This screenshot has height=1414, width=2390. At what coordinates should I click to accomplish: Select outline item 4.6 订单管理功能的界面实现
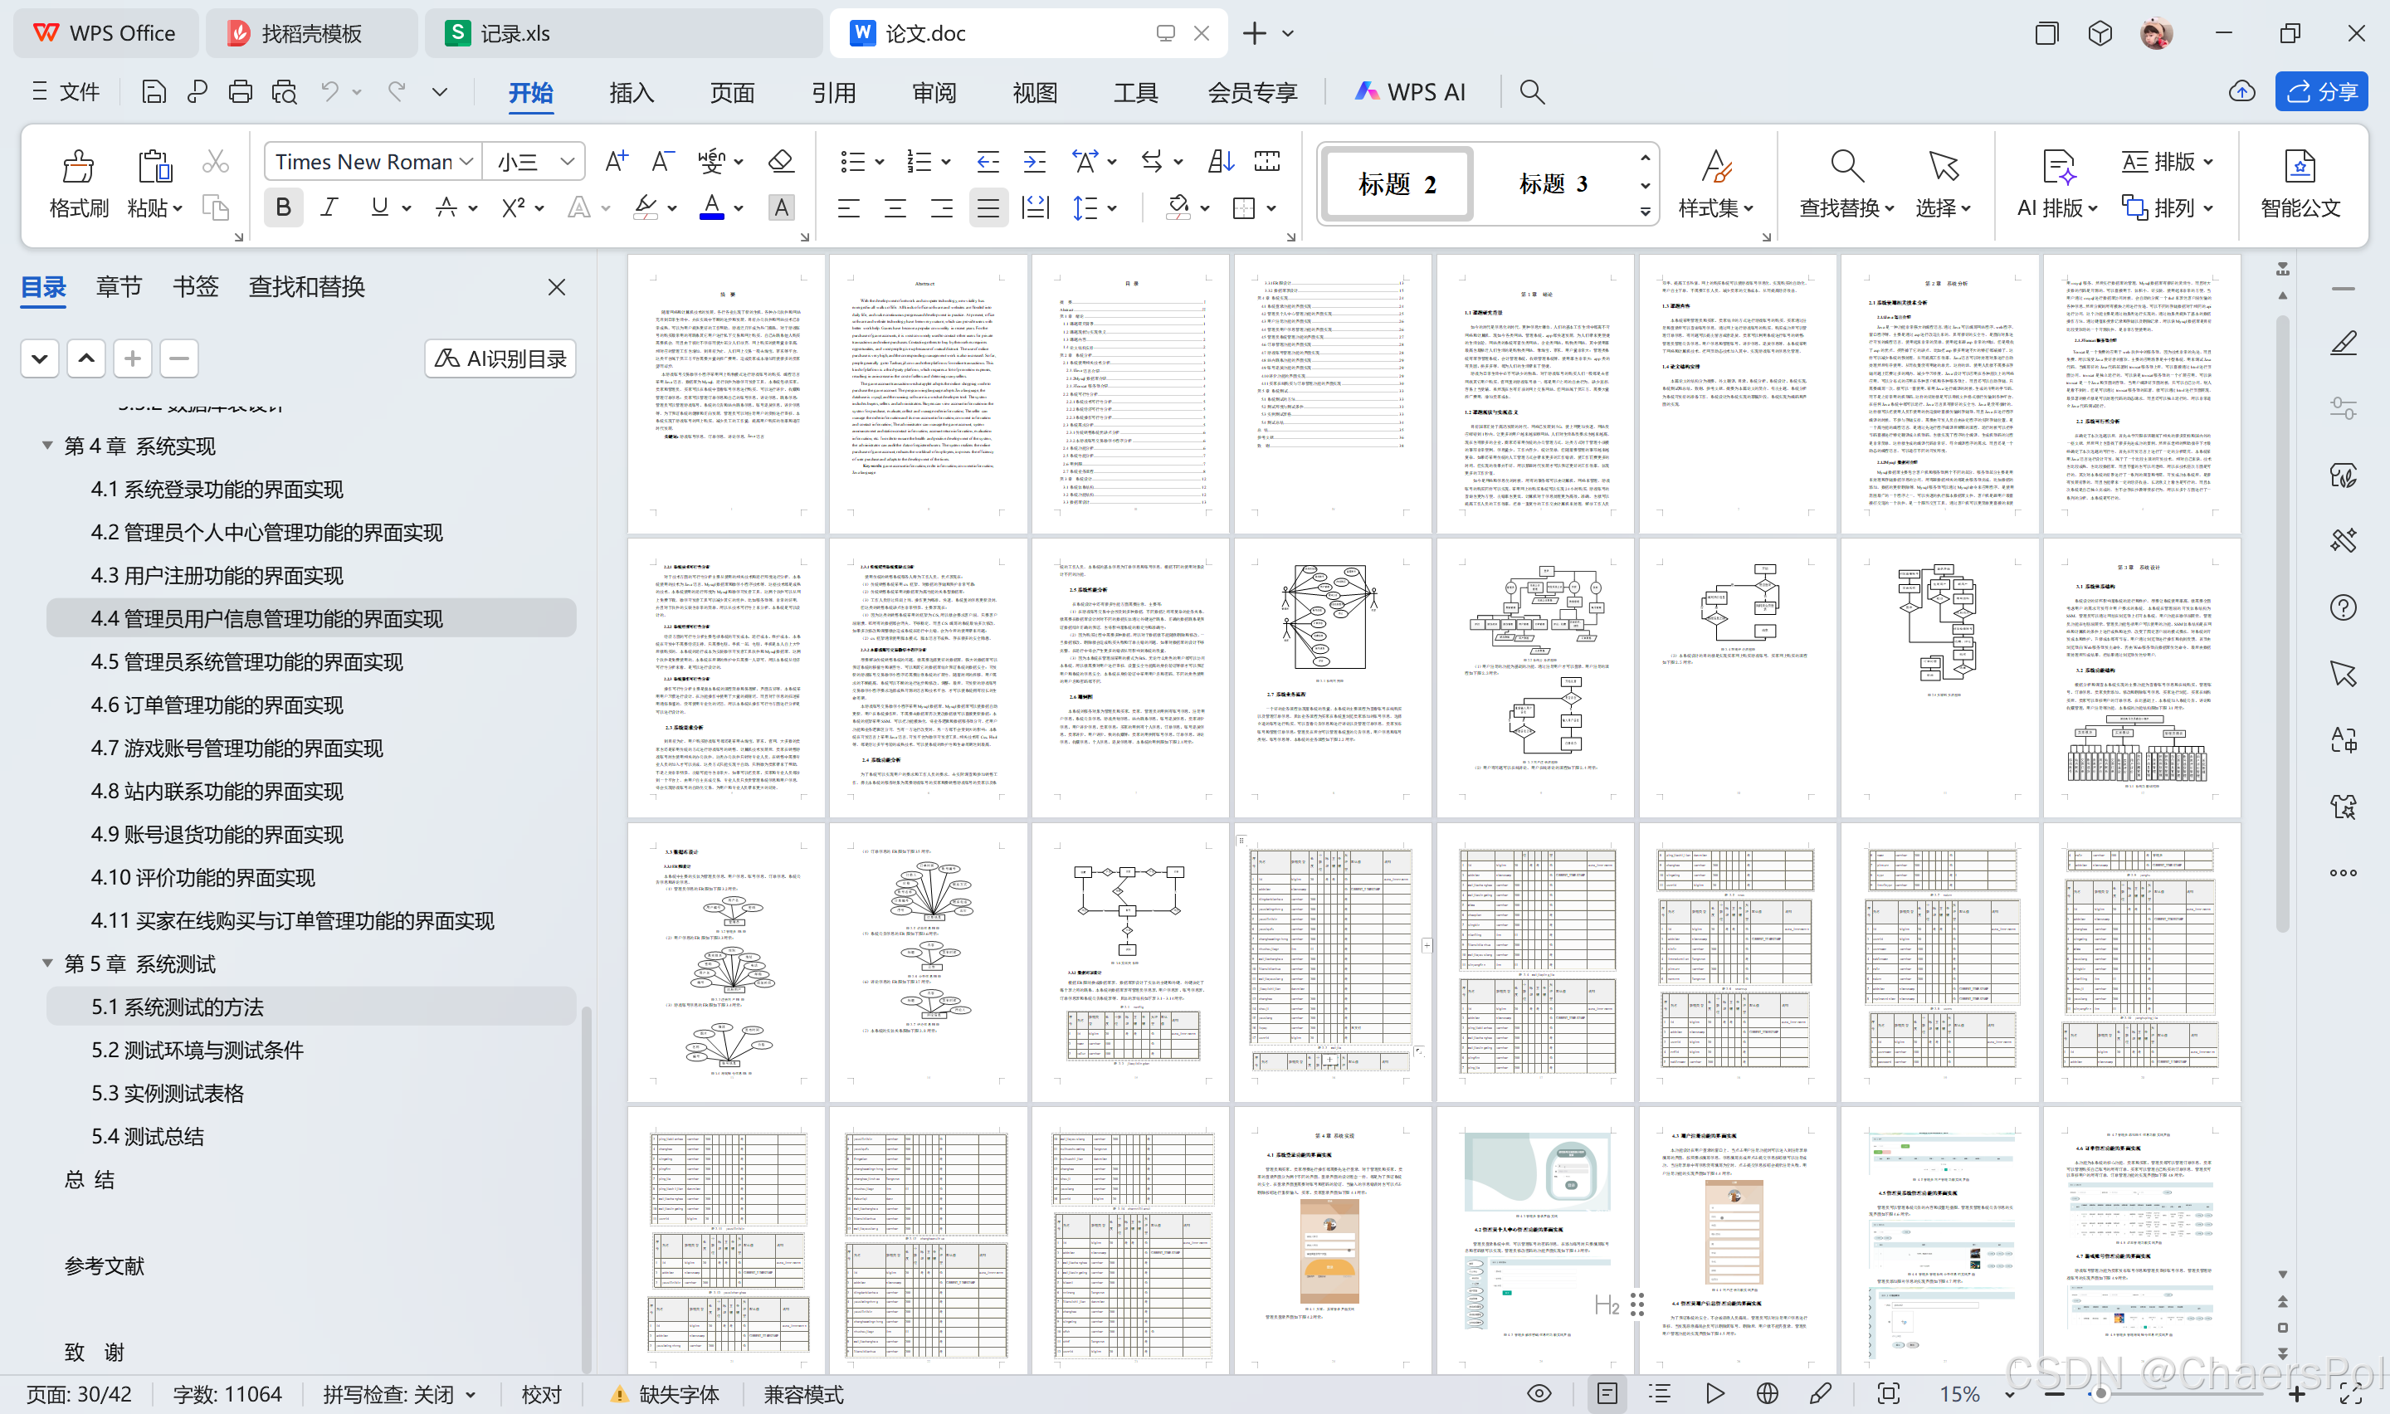[217, 705]
